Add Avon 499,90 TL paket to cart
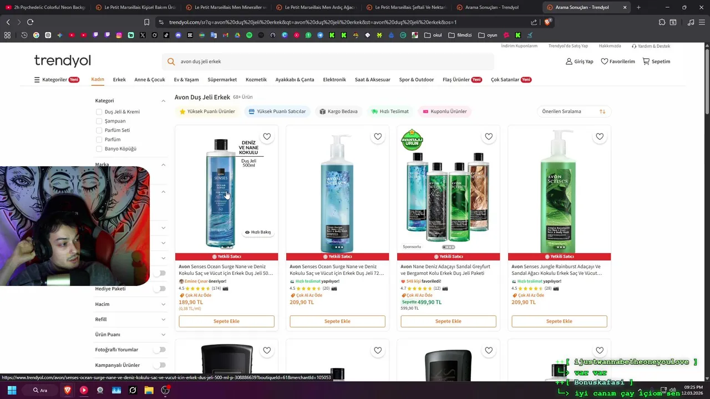Image resolution: width=710 pixels, height=399 pixels. click(448, 321)
